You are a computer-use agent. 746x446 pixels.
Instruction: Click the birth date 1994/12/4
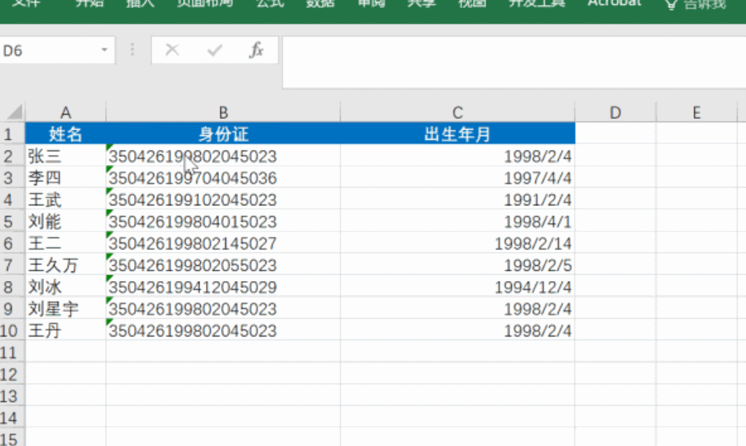(534, 287)
